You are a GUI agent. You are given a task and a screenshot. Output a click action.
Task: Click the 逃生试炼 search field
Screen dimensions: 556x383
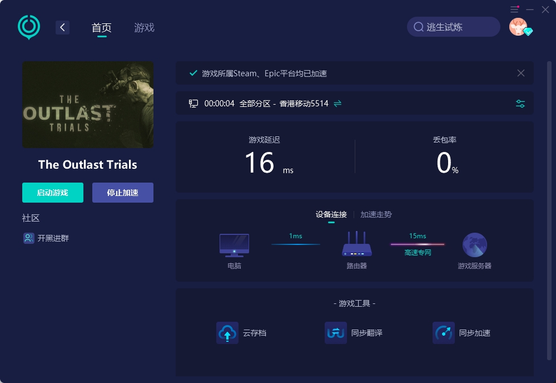coord(453,27)
